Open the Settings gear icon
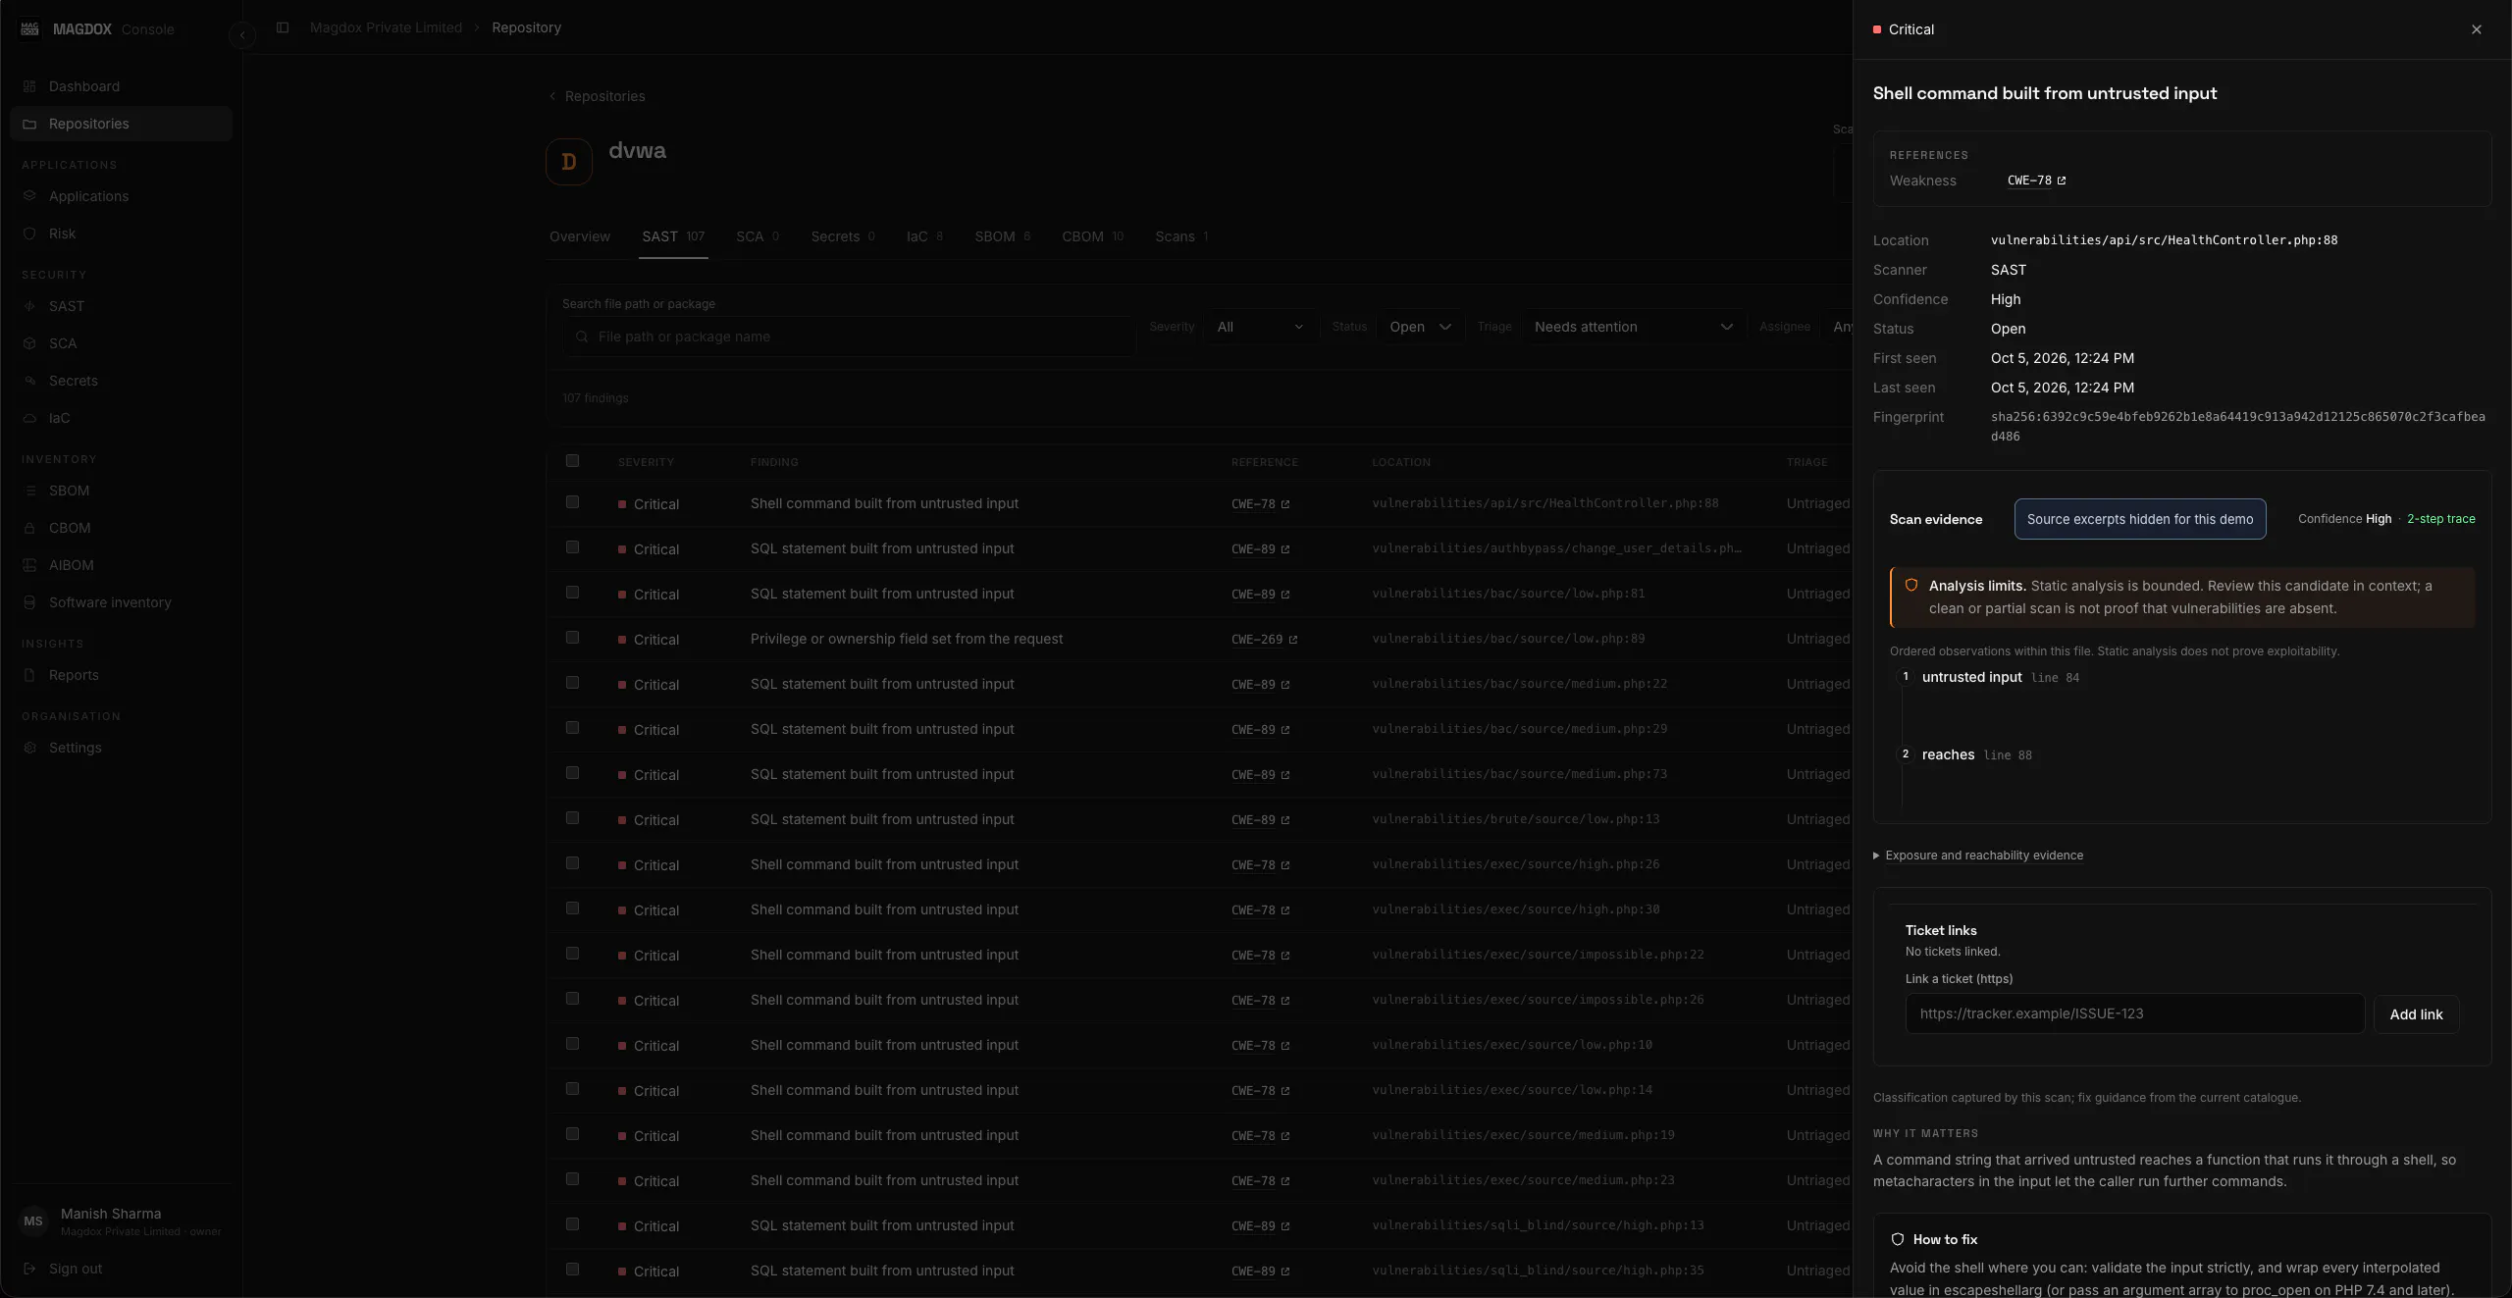The width and height of the screenshot is (2512, 1298). (29, 748)
